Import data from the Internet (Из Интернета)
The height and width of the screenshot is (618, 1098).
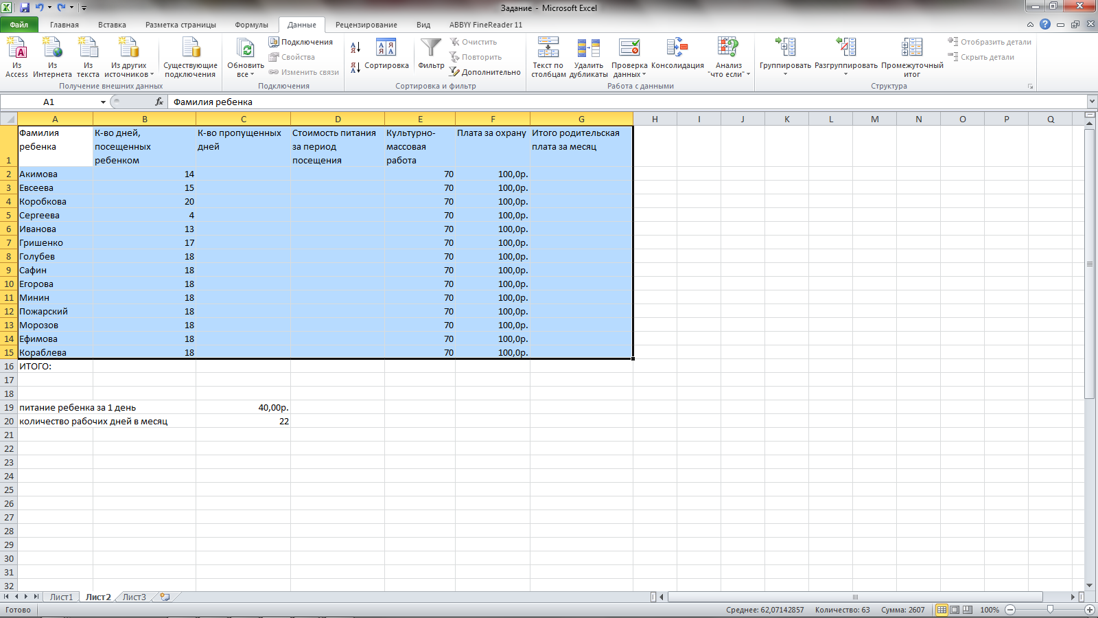click(52, 58)
